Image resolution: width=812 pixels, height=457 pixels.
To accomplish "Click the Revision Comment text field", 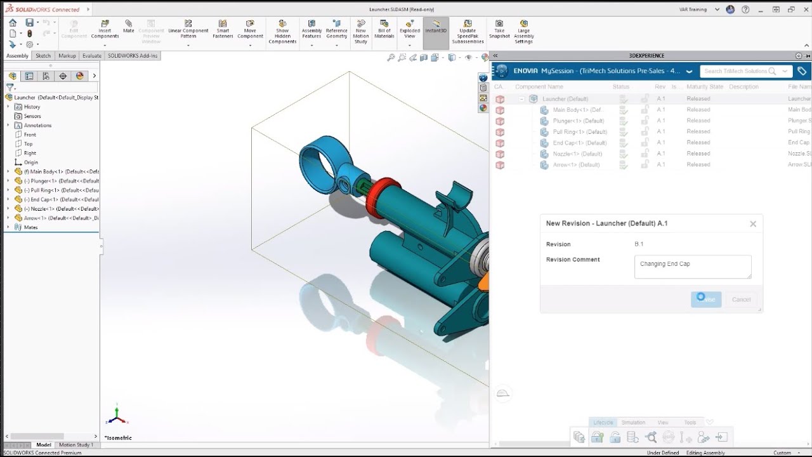I will pos(693,267).
